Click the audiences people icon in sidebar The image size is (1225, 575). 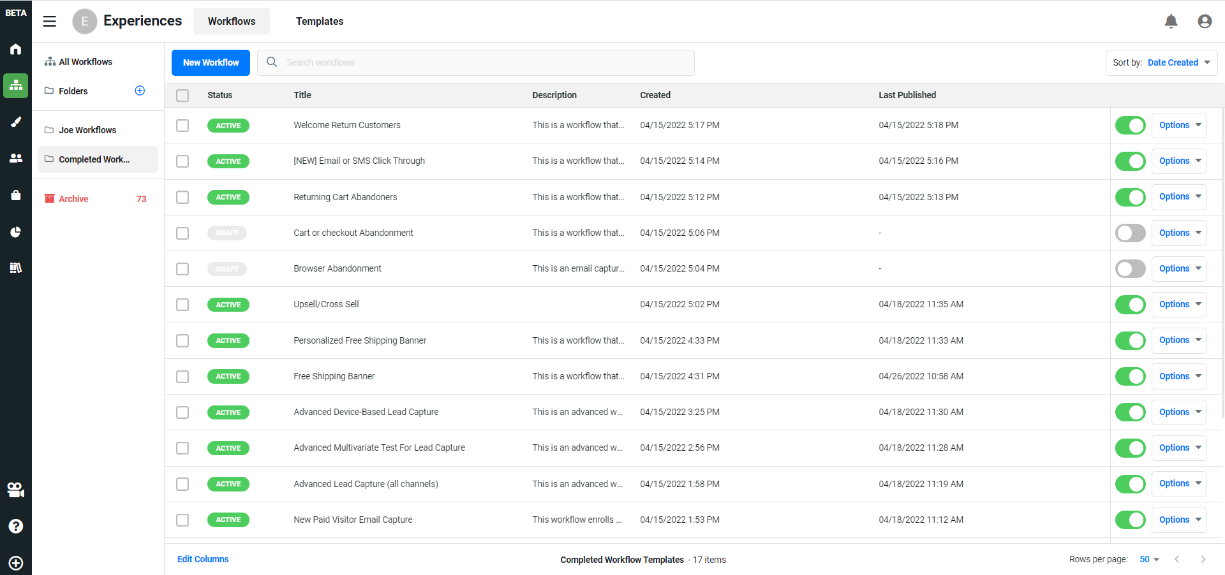[x=15, y=158]
